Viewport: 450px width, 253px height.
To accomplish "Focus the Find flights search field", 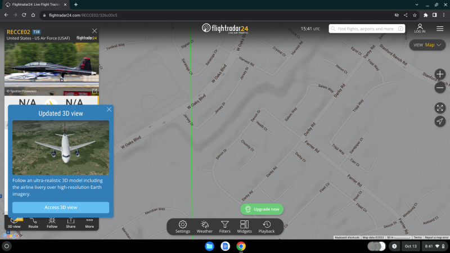I will click(x=367, y=29).
